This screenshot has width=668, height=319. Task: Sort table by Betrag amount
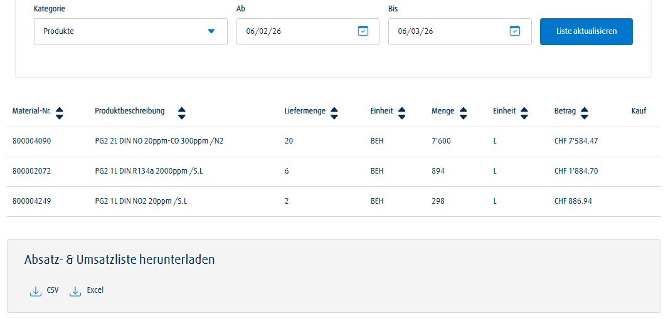point(585,113)
